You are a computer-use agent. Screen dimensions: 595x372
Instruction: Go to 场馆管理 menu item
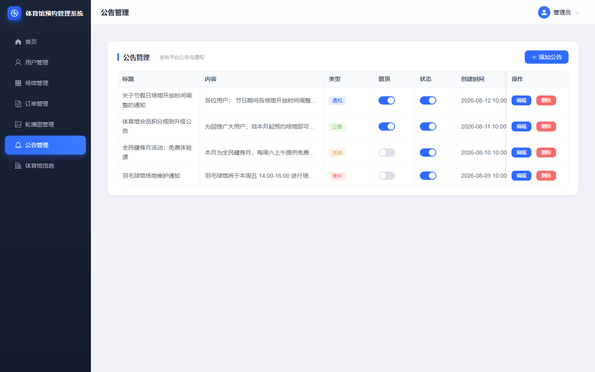45,83
